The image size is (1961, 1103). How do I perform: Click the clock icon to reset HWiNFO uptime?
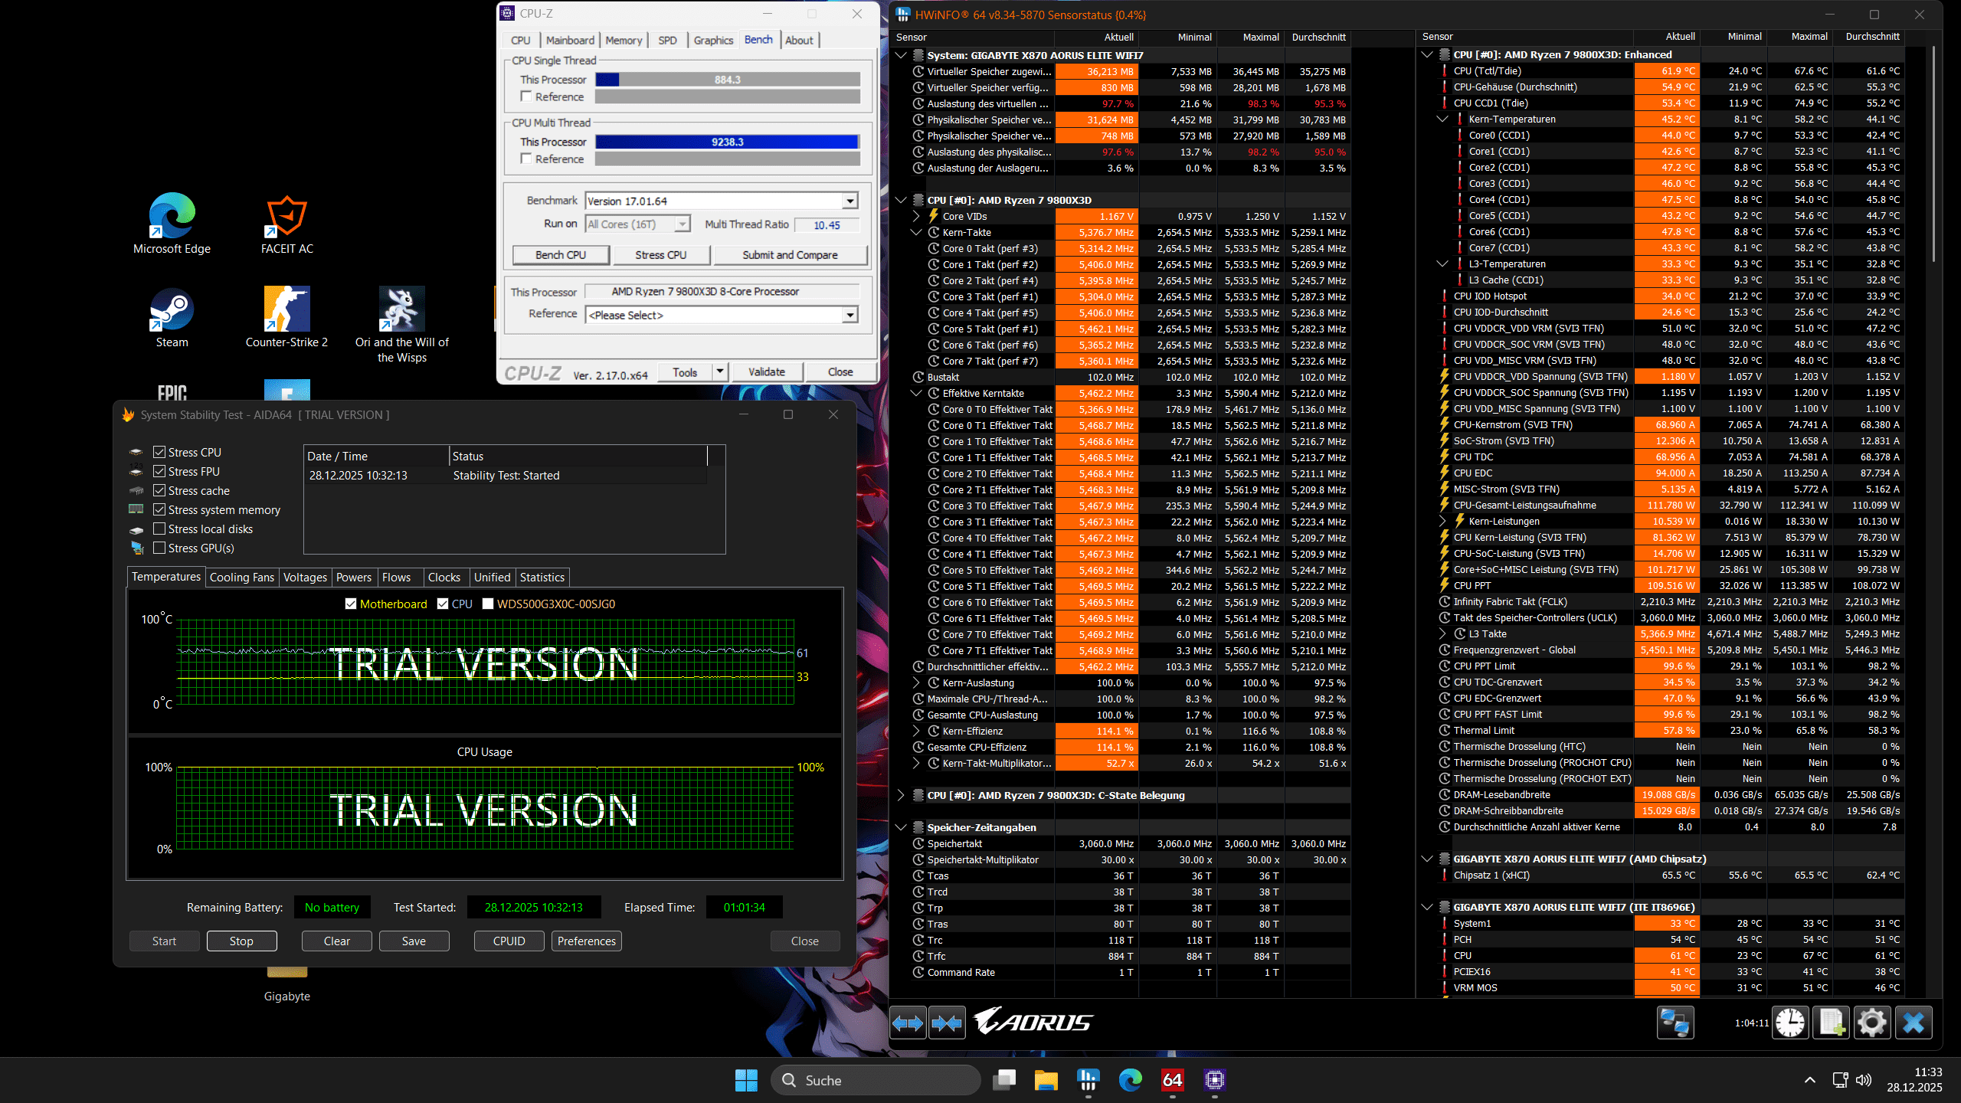(x=1790, y=1022)
